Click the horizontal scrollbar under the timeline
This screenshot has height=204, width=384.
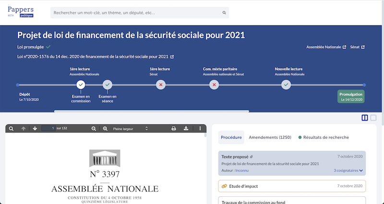click(151, 111)
